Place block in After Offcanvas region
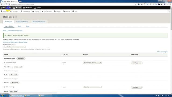 (19, 67)
